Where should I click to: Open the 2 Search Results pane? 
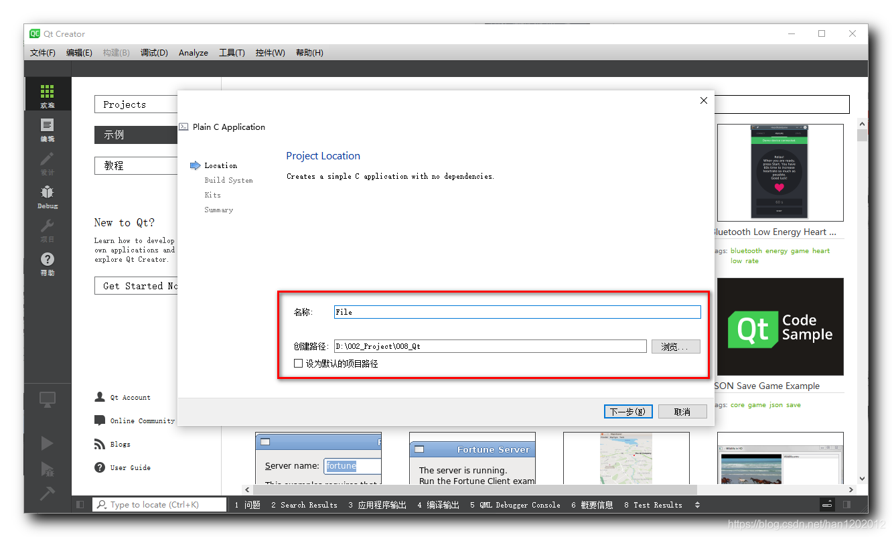[x=304, y=505]
